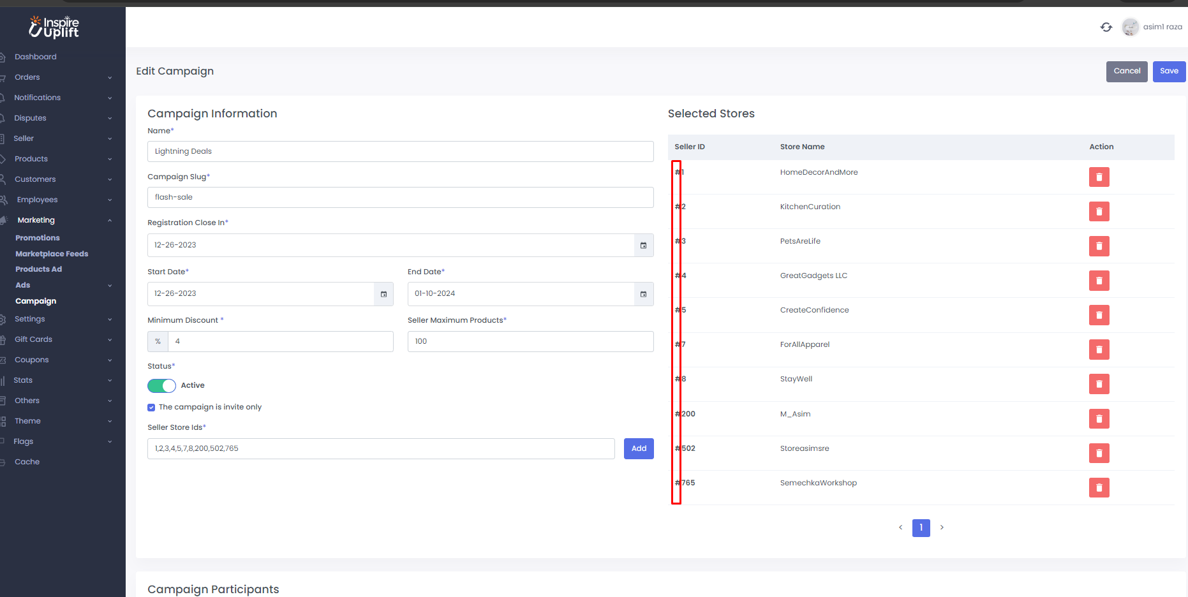
Task: Delete the ForAllApparel store entry
Action: click(x=1099, y=350)
